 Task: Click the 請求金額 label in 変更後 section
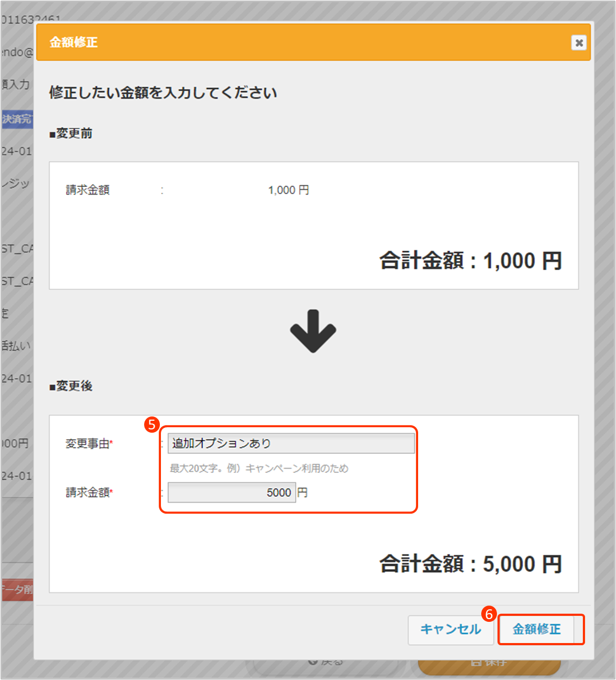coord(89,492)
